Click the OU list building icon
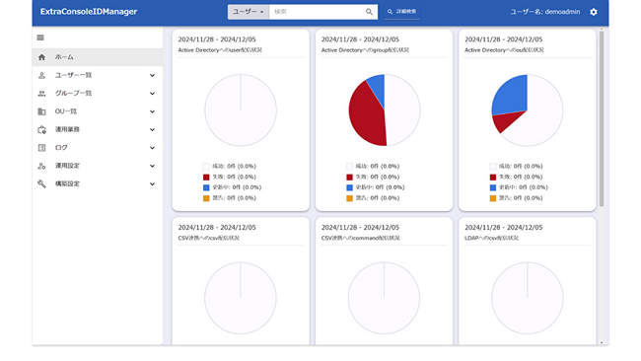The width and height of the screenshot is (641, 361). pos(41,111)
